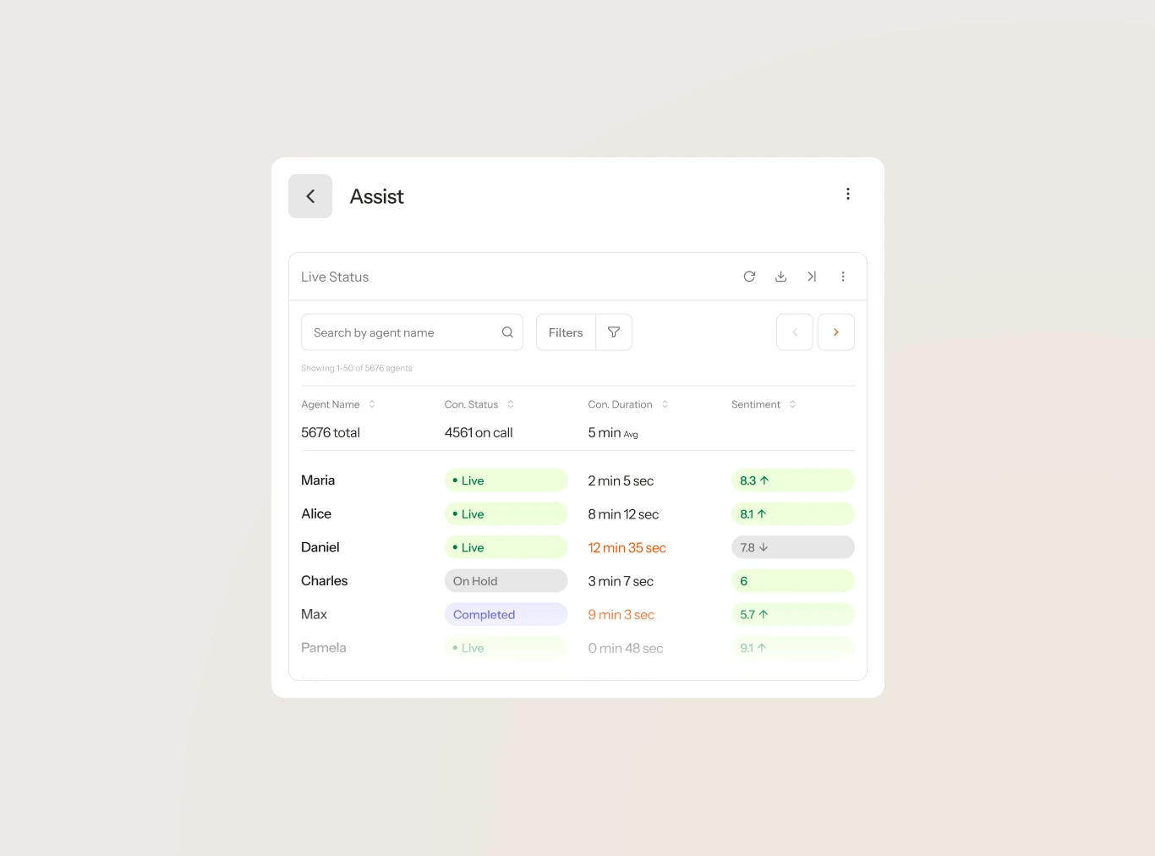Image resolution: width=1155 pixels, height=856 pixels.
Task: Select agent Maria
Action: click(x=318, y=480)
